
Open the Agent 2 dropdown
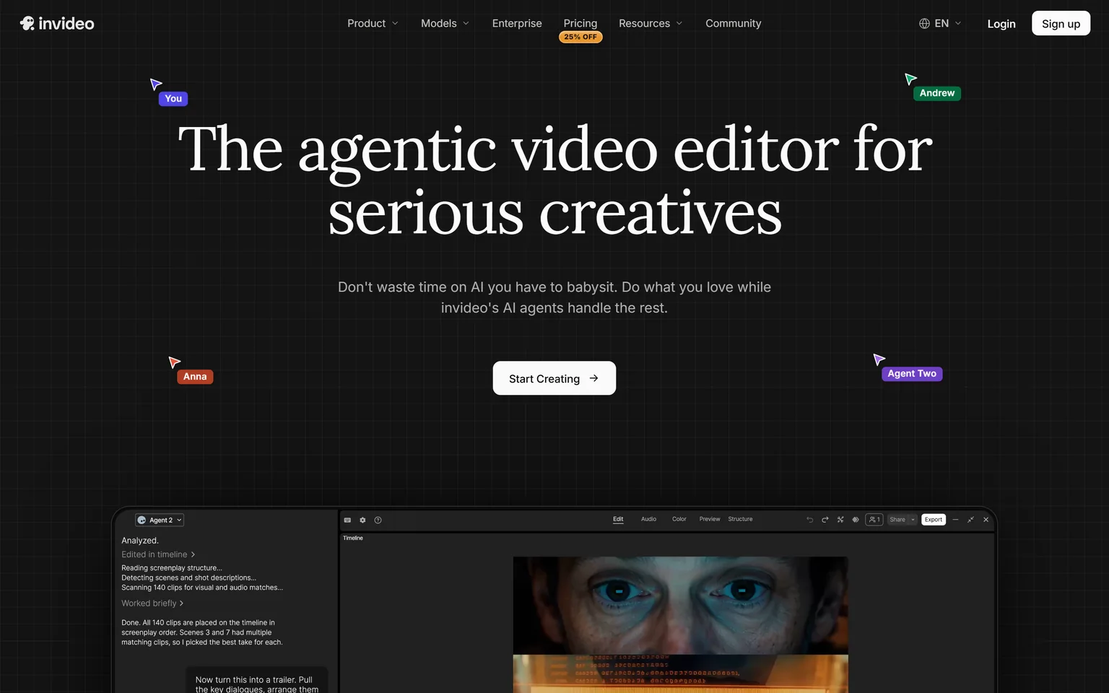pyautogui.click(x=160, y=520)
